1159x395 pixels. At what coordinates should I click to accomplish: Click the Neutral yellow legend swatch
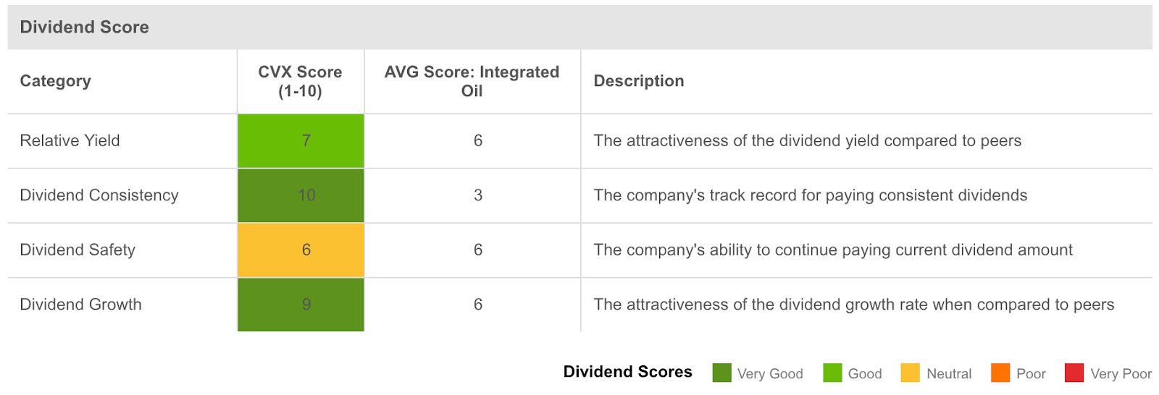coord(910,373)
